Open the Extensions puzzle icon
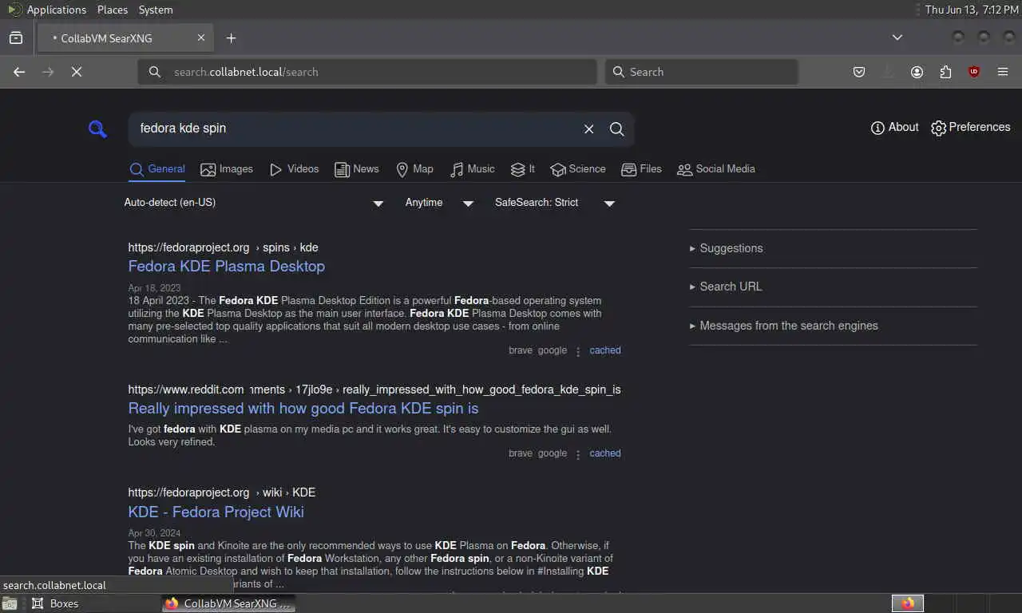The height and width of the screenshot is (613, 1022). click(x=945, y=72)
